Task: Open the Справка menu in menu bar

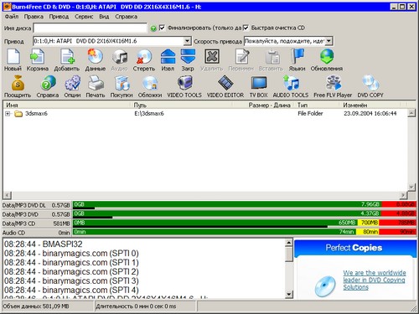Action: 127,17
